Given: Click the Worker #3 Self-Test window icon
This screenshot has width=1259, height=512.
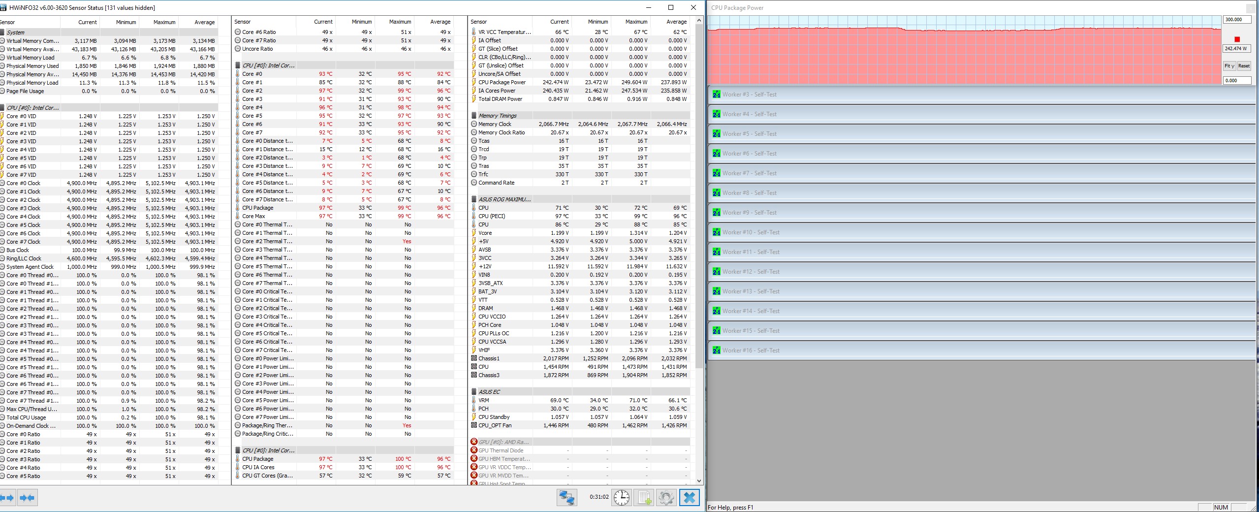Looking at the screenshot, I should coord(717,95).
